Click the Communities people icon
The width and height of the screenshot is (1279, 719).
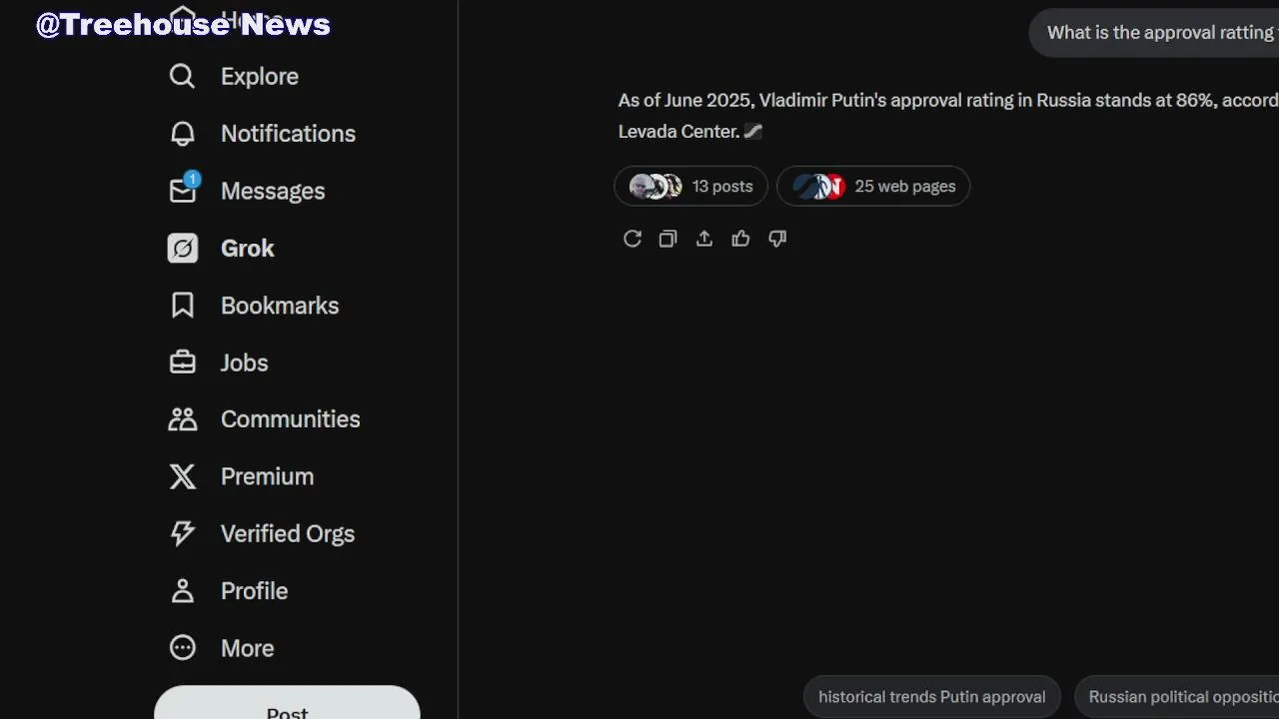click(x=182, y=419)
